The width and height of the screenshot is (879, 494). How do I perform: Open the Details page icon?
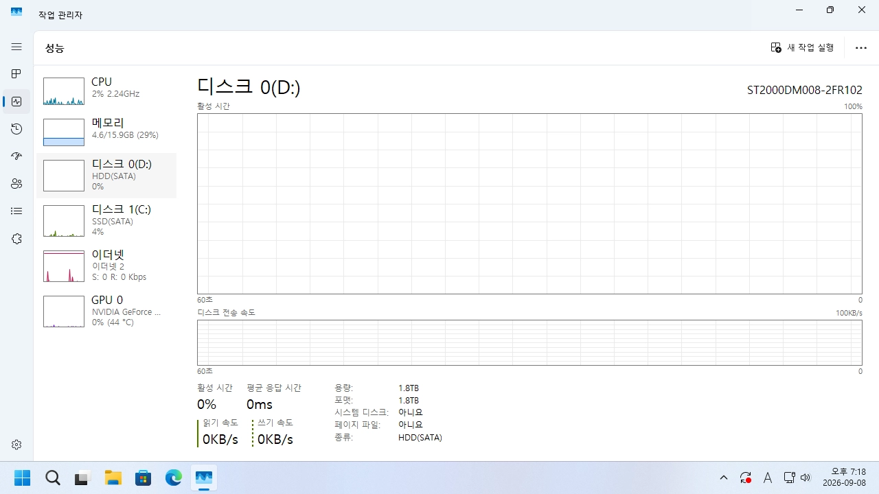pos(16,211)
